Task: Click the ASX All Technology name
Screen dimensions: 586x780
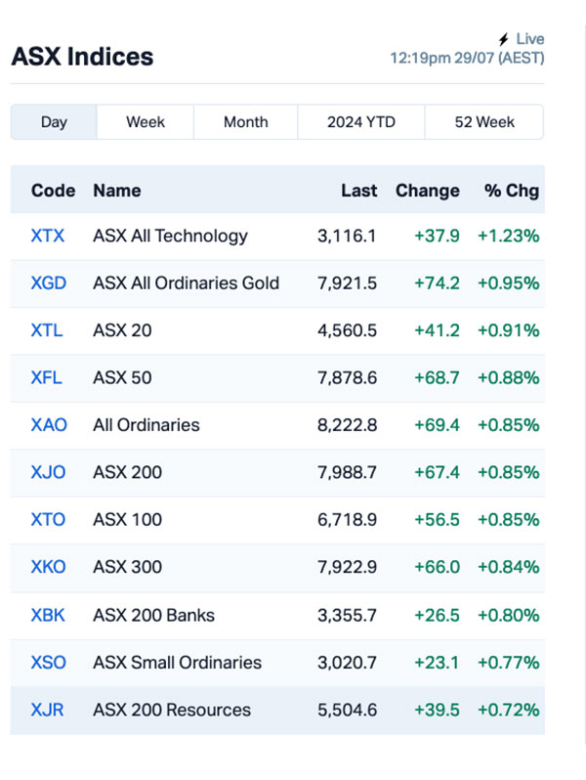Action: pos(171,236)
